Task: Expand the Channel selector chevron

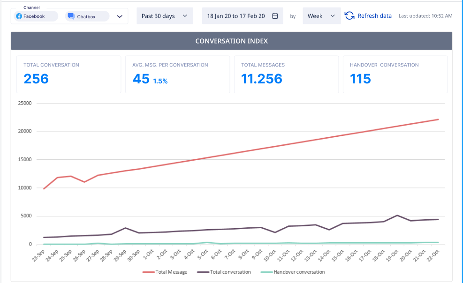Action: pos(120,16)
